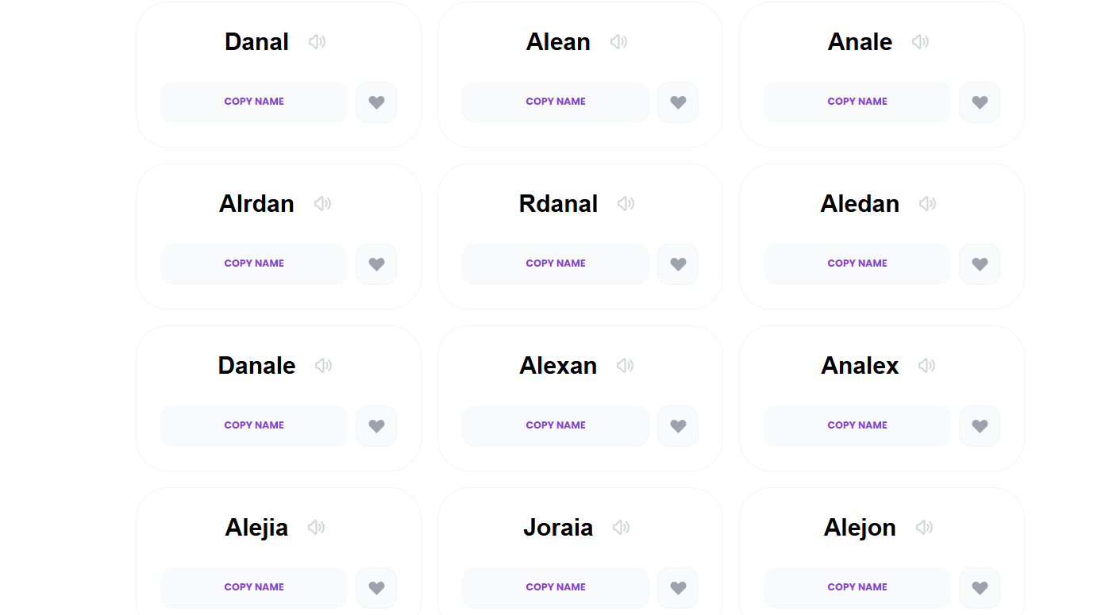Play pronunciation for Danal
1105x615 pixels.
tap(318, 41)
